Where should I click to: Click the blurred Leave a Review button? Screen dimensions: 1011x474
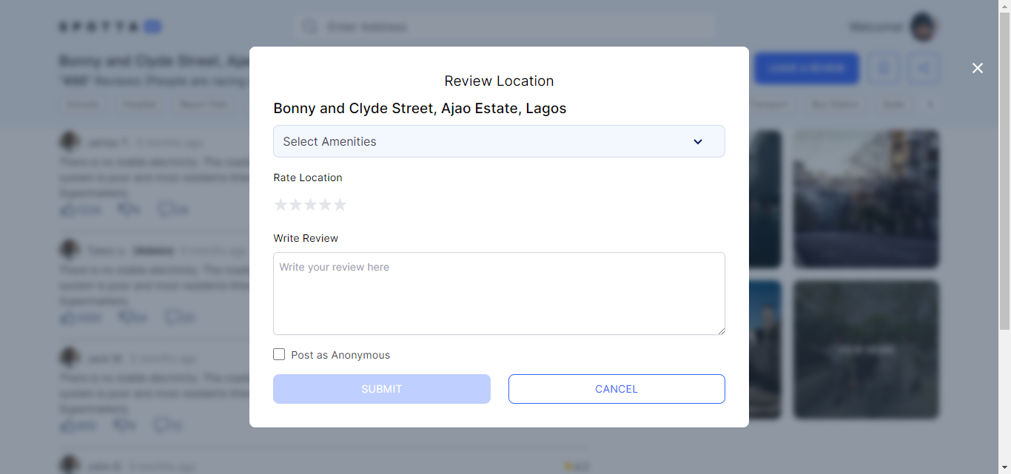(807, 68)
